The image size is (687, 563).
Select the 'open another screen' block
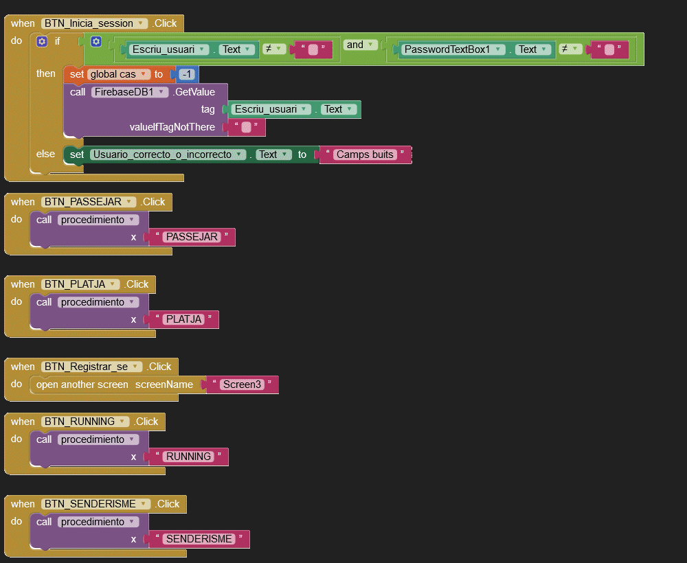pyautogui.click(x=82, y=384)
